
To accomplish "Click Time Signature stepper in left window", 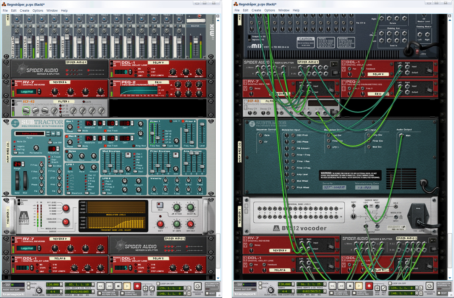I will click(x=61, y=291).
